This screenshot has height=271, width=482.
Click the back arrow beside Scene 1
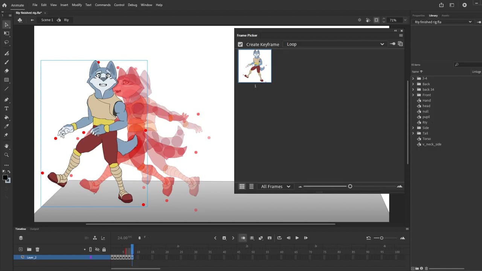pos(32,20)
